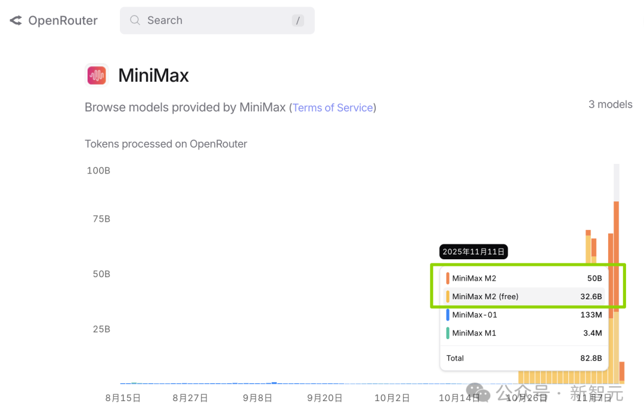Click the 3 models count text
The height and width of the screenshot is (419, 644).
click(611, 104)
